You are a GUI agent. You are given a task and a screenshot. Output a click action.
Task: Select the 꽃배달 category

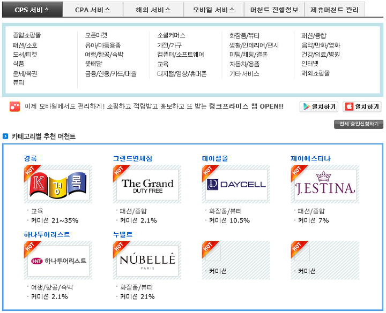pos(93,64)
